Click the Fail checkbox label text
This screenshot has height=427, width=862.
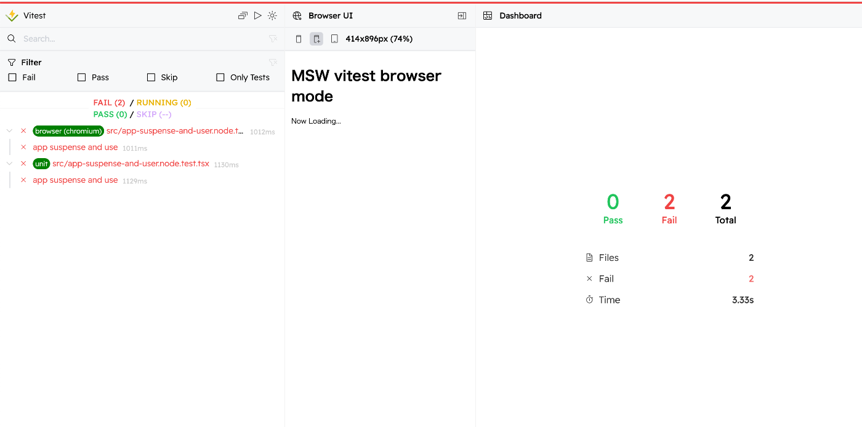coord(29,78)
